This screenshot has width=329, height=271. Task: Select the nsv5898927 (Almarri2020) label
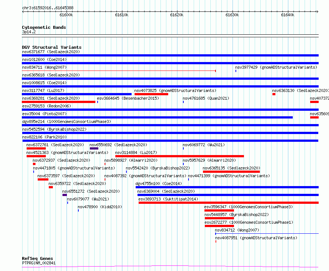pyautogui.click(x=131, y=160)
